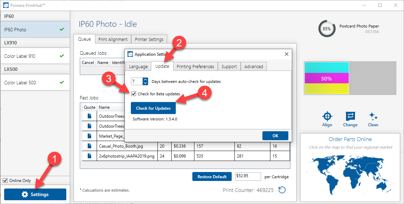Click the Software Version 1.3.4.0 text
The width and height of the screenshot is (404, 204).
[x=155, y=119]
